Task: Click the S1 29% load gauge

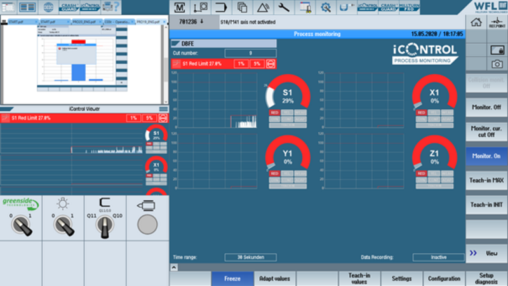Action: click(287, 98)
